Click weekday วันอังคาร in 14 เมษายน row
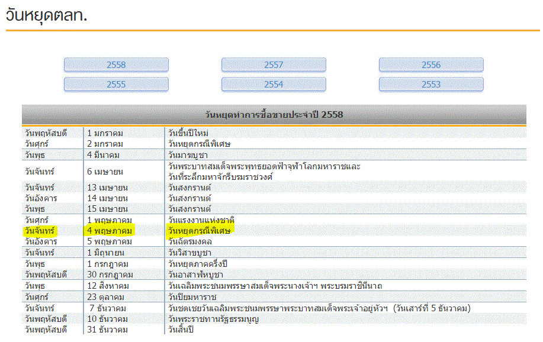This screenshot has width=543, height=342. (x=41, y=198)
